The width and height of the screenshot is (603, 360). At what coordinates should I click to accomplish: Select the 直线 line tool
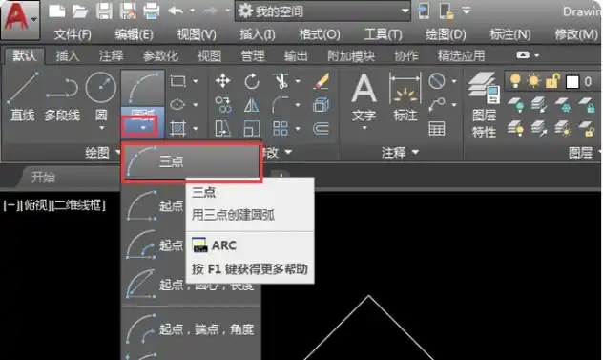[23, 96]
